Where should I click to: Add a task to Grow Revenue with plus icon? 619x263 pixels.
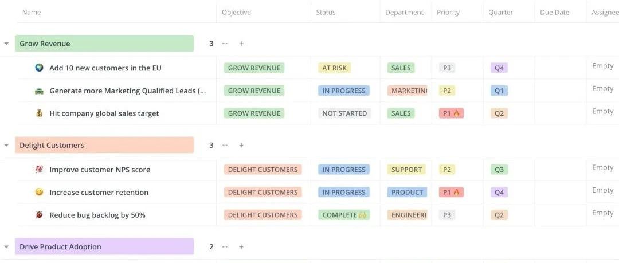click(x=241, y=44)
